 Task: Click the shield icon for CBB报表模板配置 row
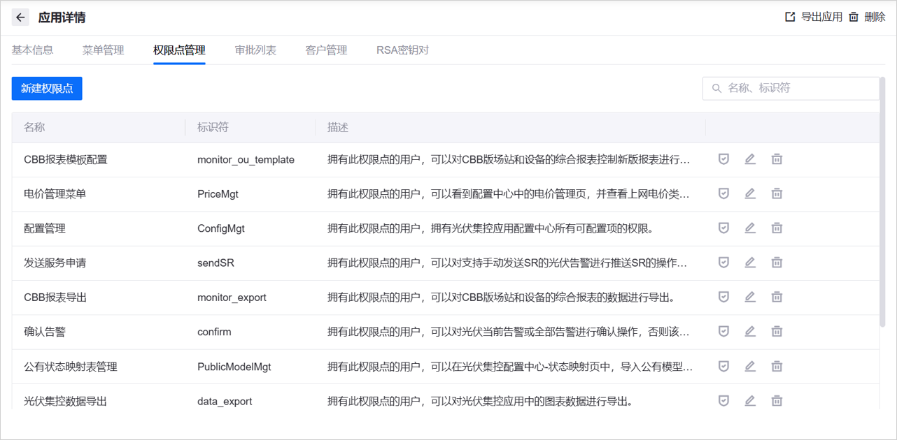point(723,159)
